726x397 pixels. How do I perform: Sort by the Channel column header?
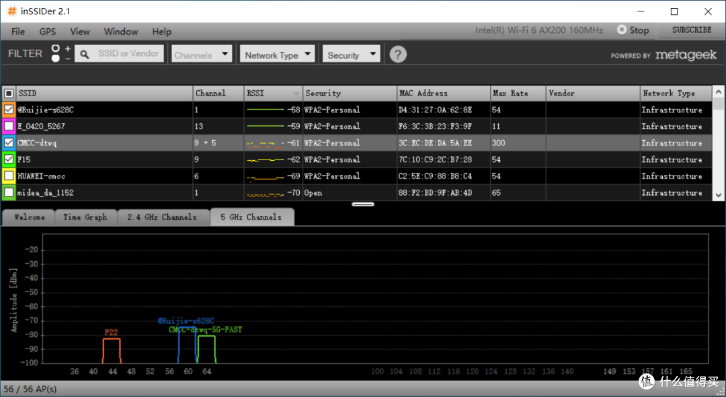tap(218, 93)
